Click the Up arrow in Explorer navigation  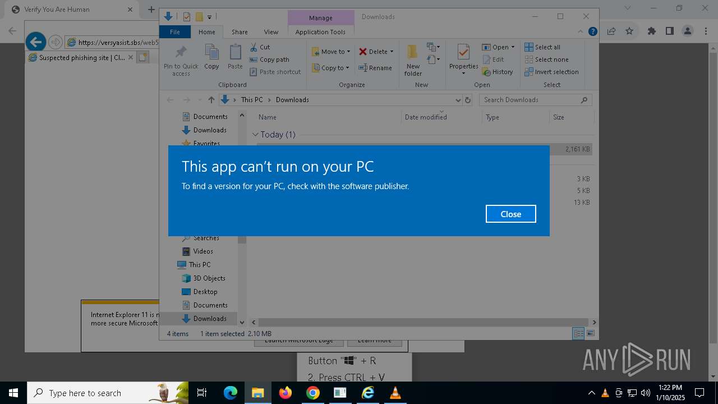click(x=211, y=100)
